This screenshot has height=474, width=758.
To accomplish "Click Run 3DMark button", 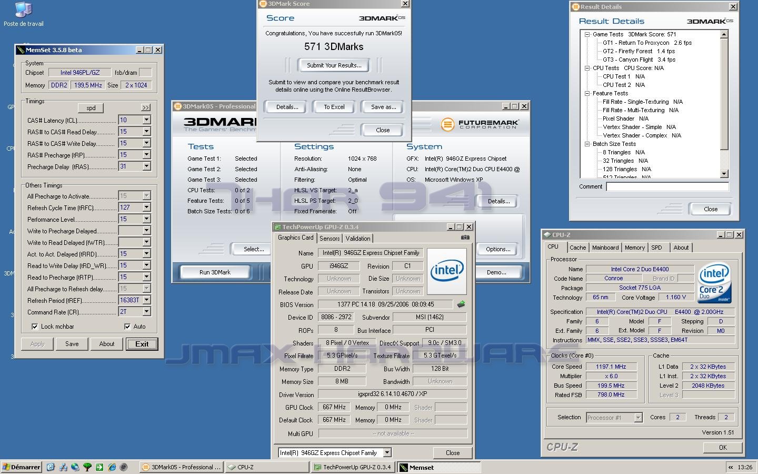I will point(215,272).
